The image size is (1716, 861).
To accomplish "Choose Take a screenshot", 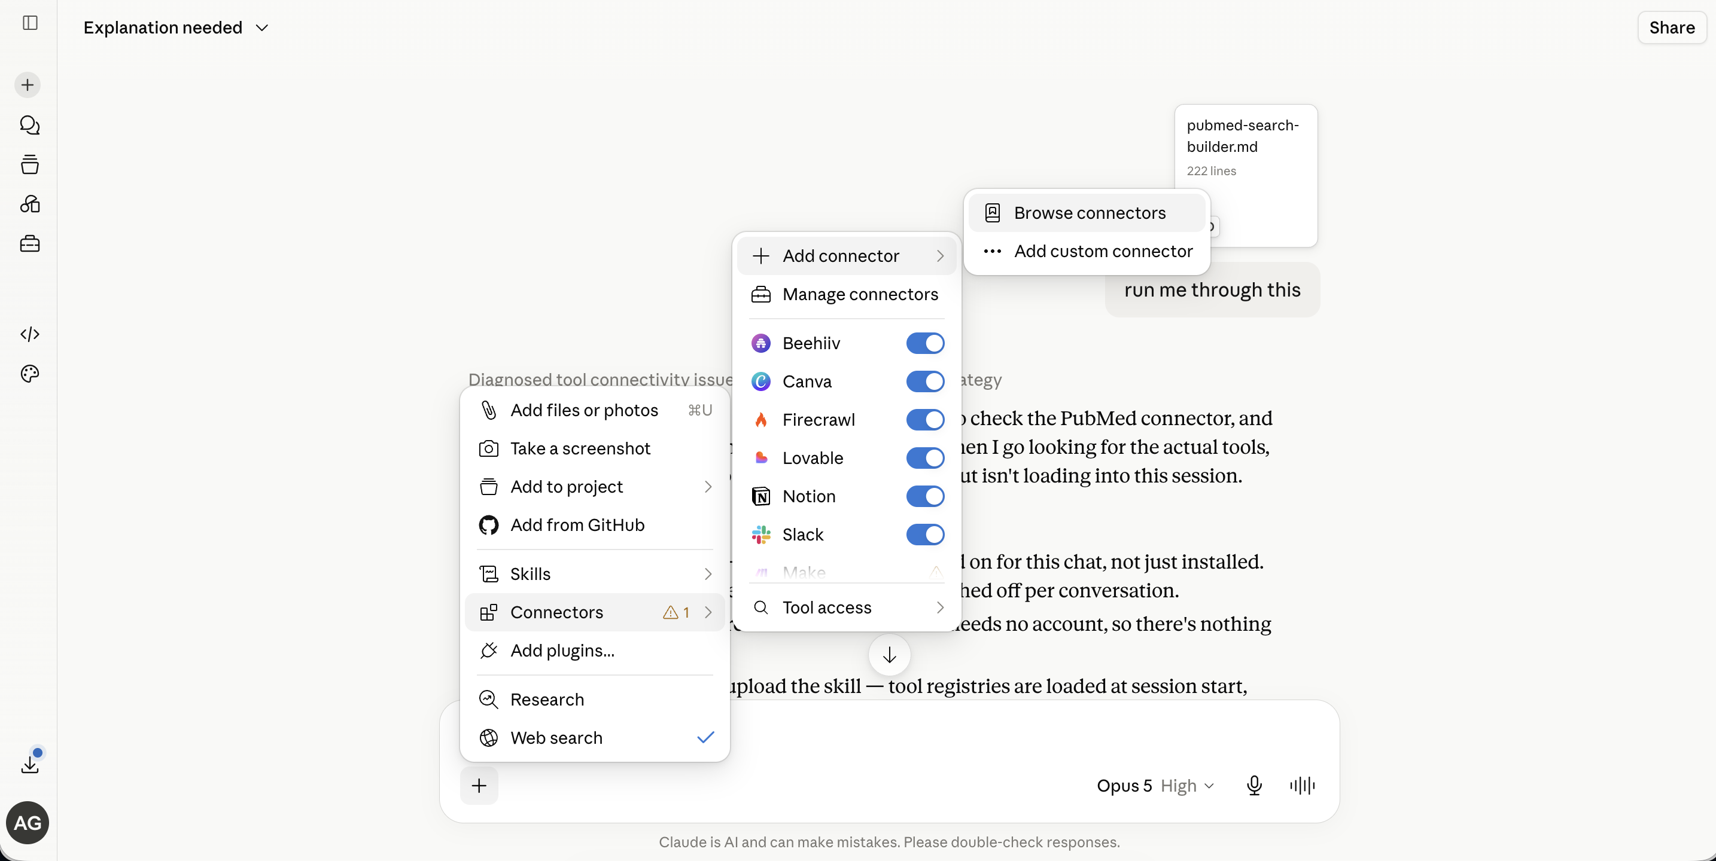I will point(595,449).
